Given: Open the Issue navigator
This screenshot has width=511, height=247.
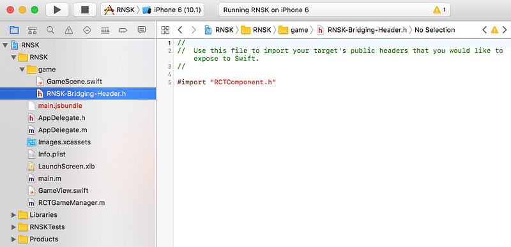Looking at the screenshot, I should [68, 30].
